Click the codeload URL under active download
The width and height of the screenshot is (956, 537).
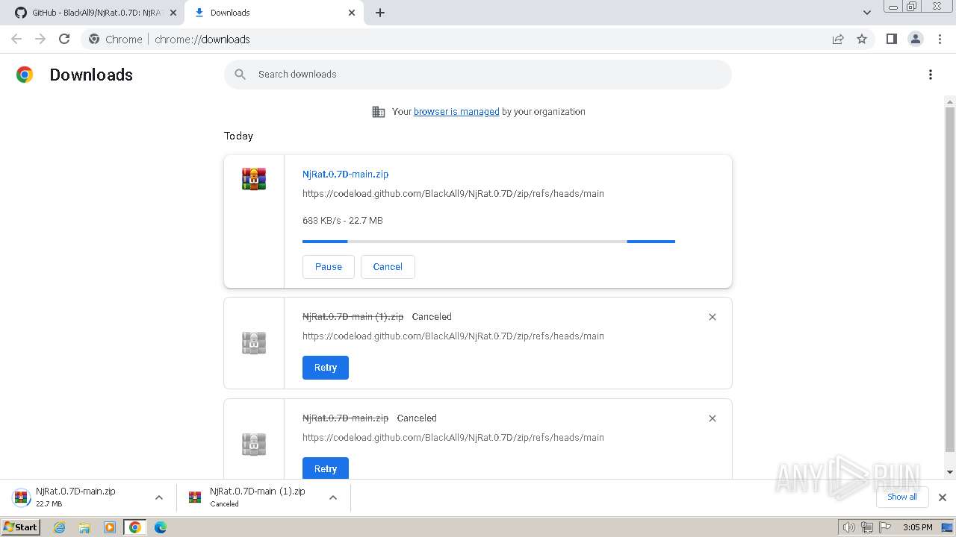(453, 193)
